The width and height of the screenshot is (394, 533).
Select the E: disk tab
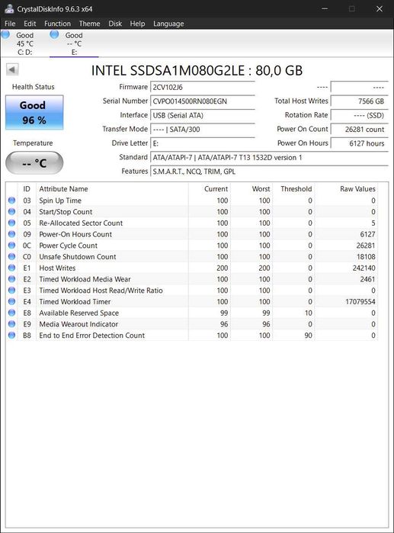(x=74, y=43)
